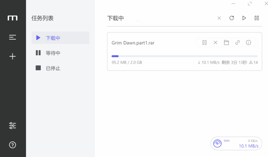Click the Motrix logo icon in sidebar
Screen dimensions: 268x157
pyautogui.click(x=13, y=18)
